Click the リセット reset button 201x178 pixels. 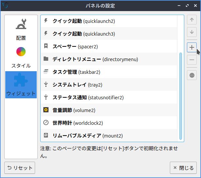click(20, 168)
